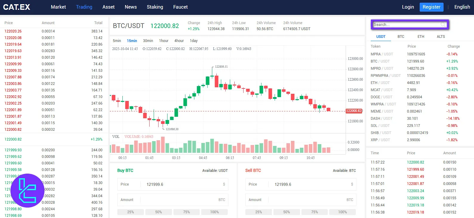Select the 1hour chart interval
Screen dimensions: 474x218
[x=164, y=41]
